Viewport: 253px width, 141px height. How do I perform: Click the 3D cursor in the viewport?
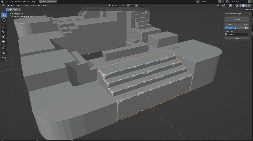(x=90, y=53)
